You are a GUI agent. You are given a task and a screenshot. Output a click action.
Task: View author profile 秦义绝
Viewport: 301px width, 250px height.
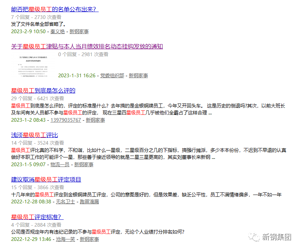pyautogui.click(x=57, y=31)
